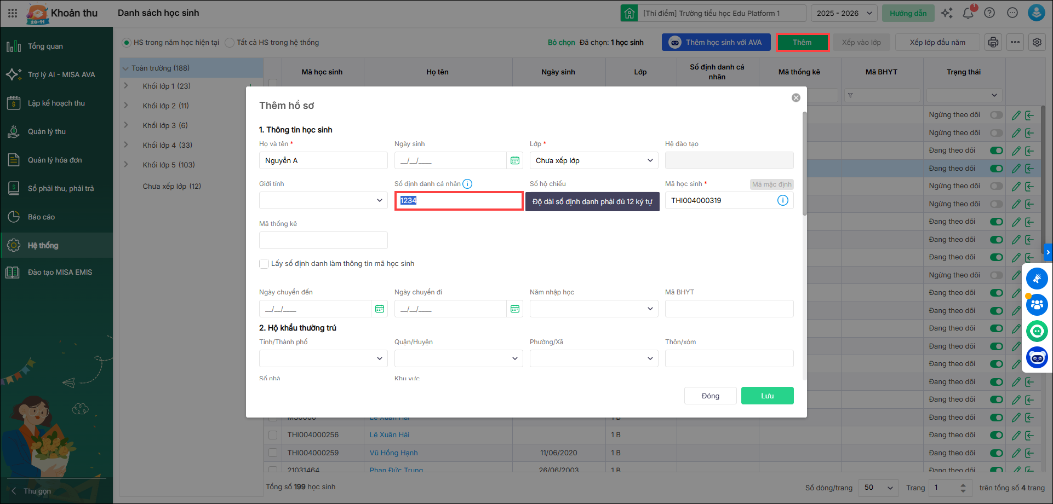This screenshot has width=1053, height=504.
Task: Open the Lớp dropdown
Action: point(594,160)
